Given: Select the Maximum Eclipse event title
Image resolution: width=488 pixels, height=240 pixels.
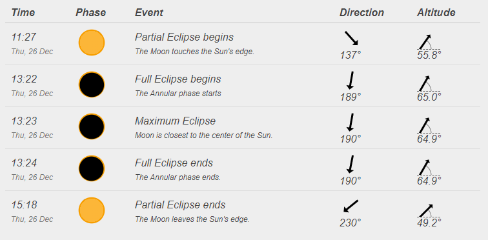Looking at the screenshot, I should [x=175, y=121].
